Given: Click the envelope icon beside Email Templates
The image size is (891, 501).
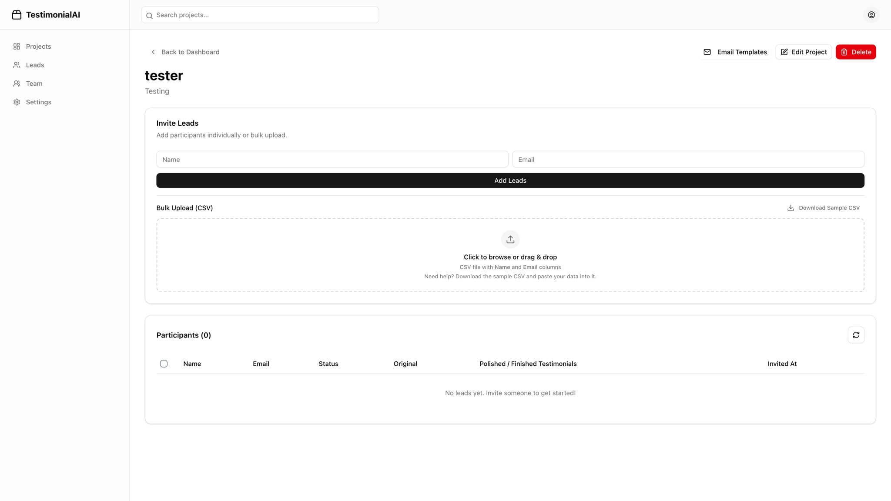Looking at the screenshot, I should [x=707, y=52].
